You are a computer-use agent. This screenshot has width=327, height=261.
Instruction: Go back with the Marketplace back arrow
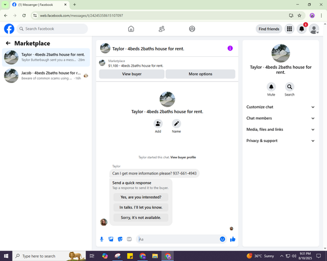tap(8, 43)
